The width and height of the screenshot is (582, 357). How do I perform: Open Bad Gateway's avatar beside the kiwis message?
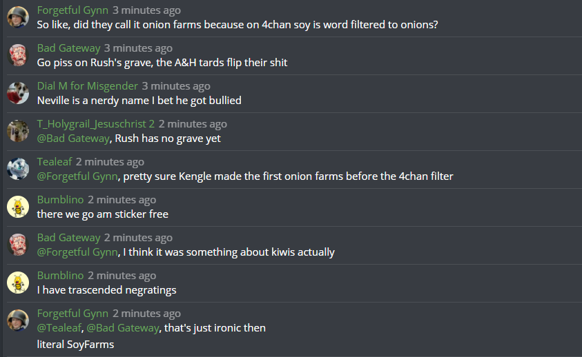pos(17,245)
